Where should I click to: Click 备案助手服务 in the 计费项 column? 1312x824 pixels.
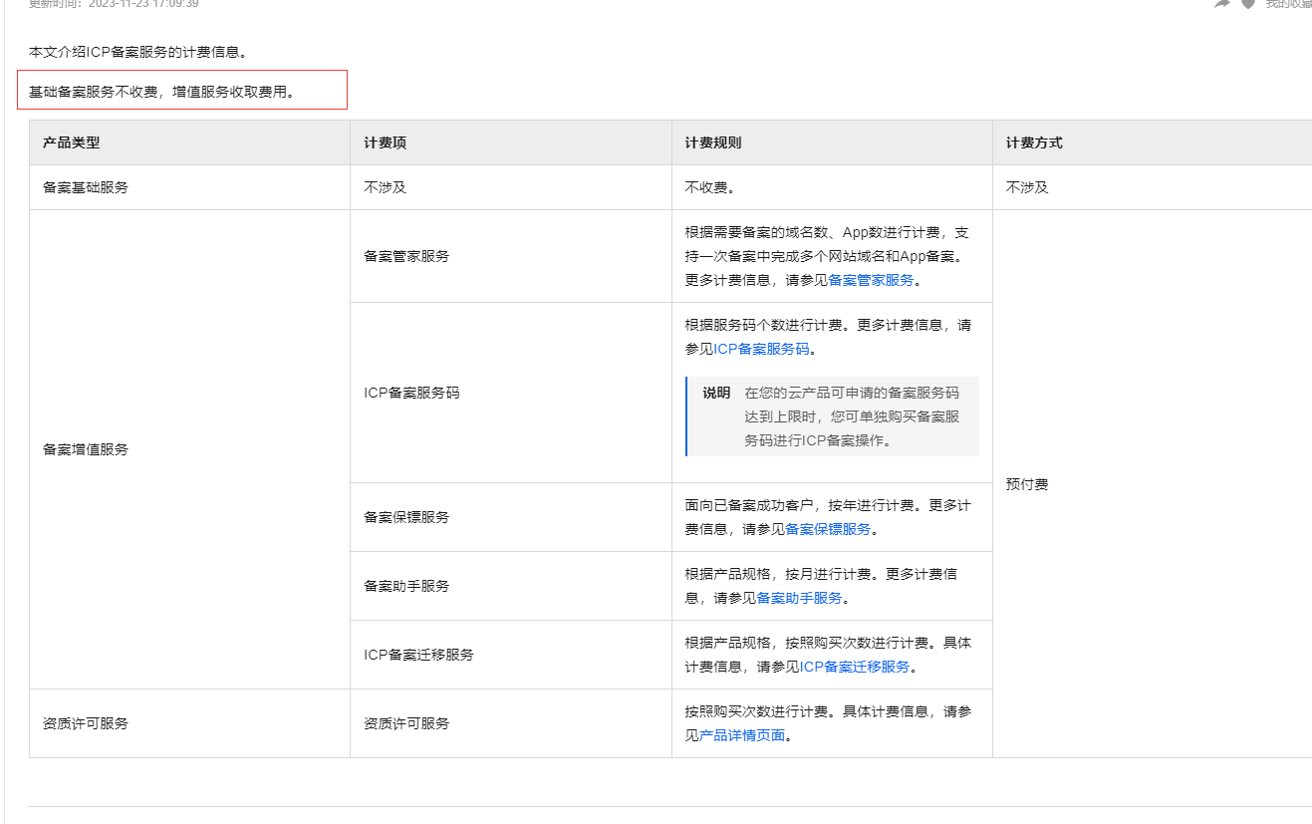click(511, 586)
